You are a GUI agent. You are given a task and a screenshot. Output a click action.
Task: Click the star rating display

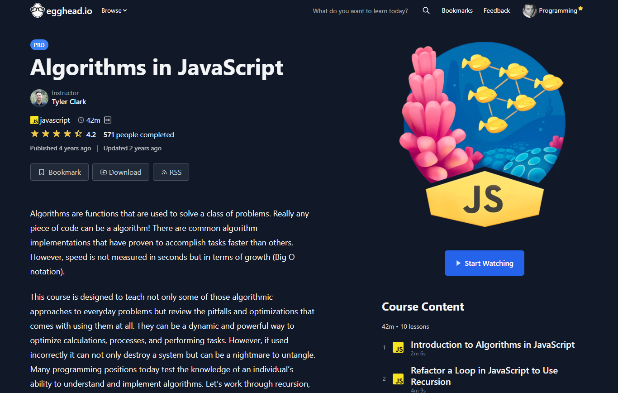coord(56,134)
